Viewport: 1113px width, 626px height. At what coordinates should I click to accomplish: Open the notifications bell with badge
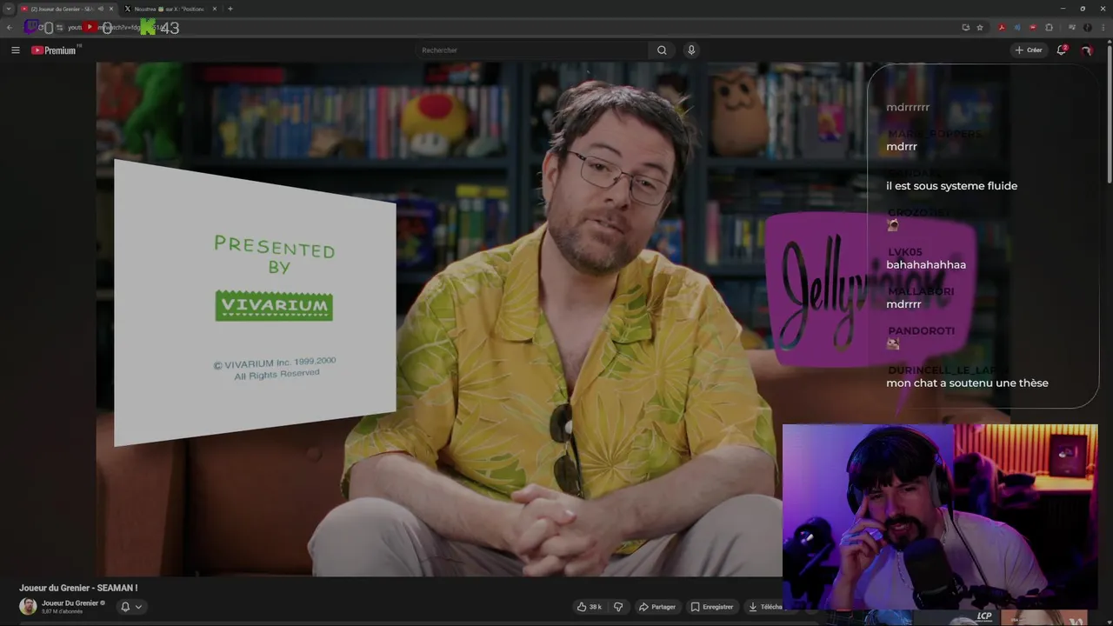point(1061,50)
